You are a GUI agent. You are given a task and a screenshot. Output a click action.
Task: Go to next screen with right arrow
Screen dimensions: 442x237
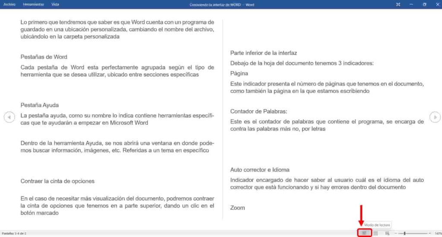pyautogui.click(x=435, y=117)
